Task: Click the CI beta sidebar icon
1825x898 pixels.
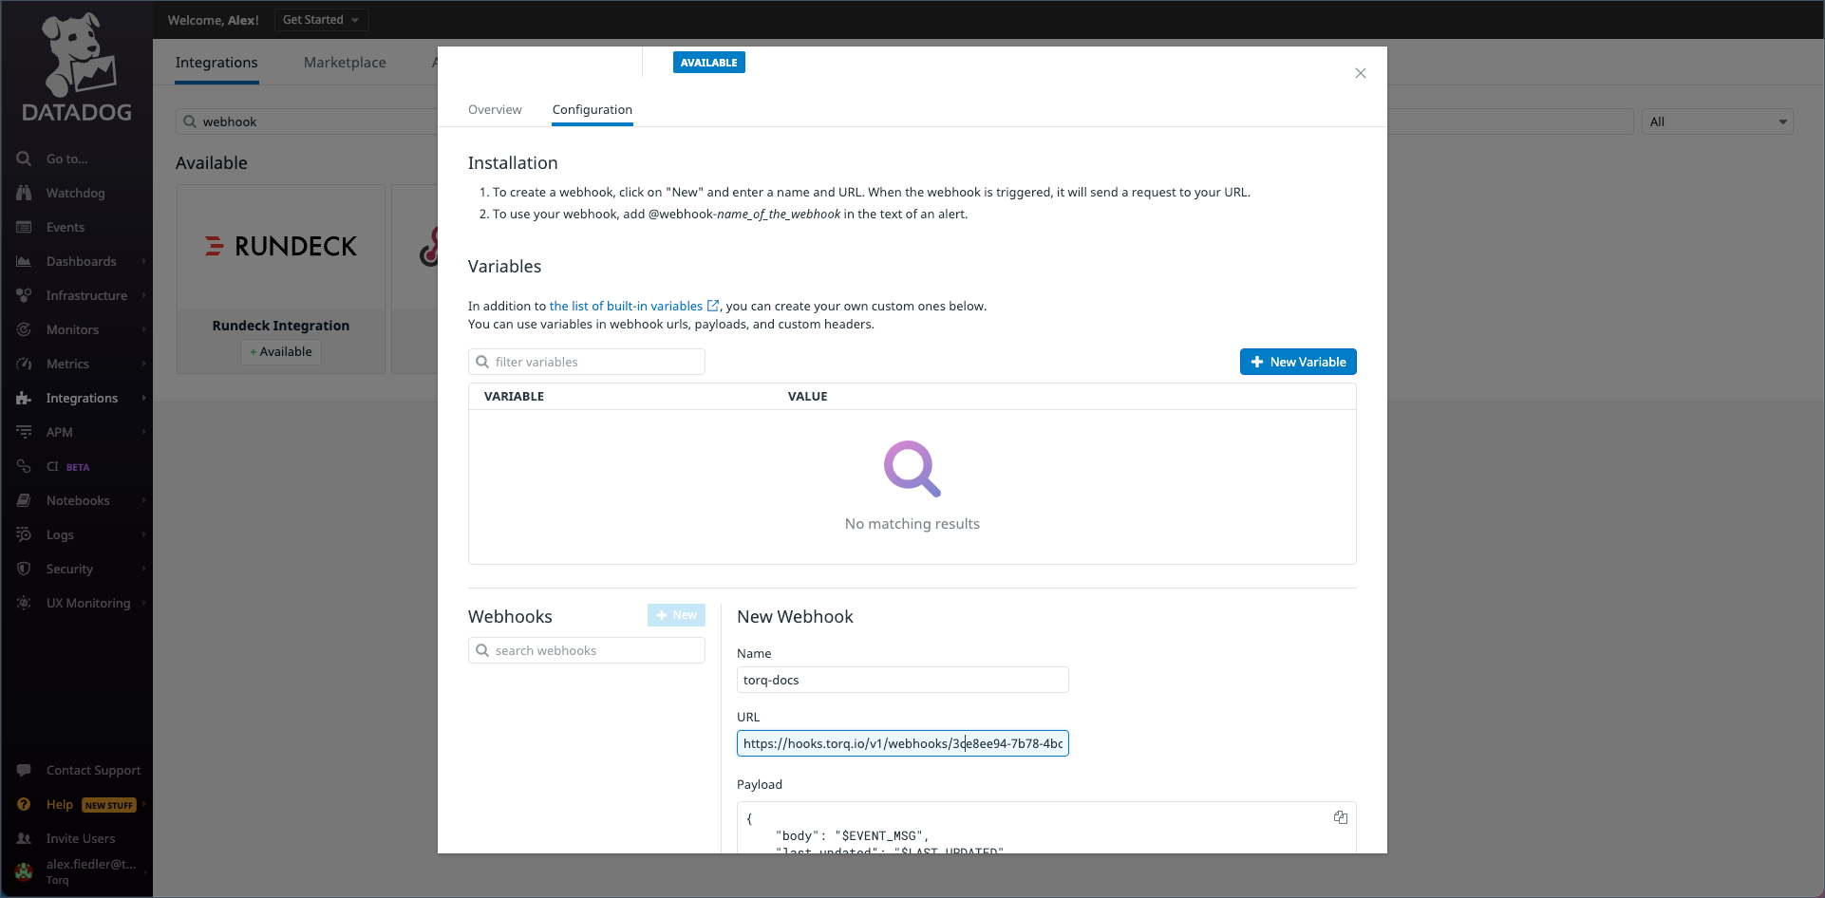Action: pos(24,466)
